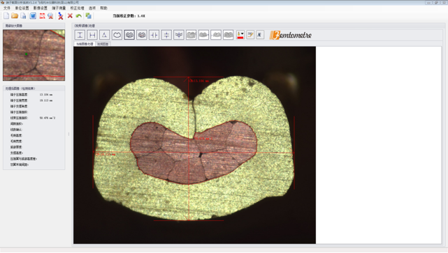Open an image using the folder icon

click(x=15, y=16)
